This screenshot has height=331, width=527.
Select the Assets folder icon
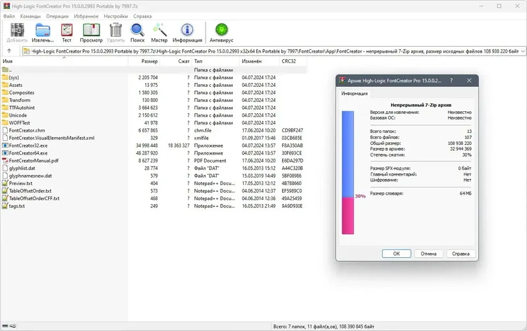(x=5, y=85)
